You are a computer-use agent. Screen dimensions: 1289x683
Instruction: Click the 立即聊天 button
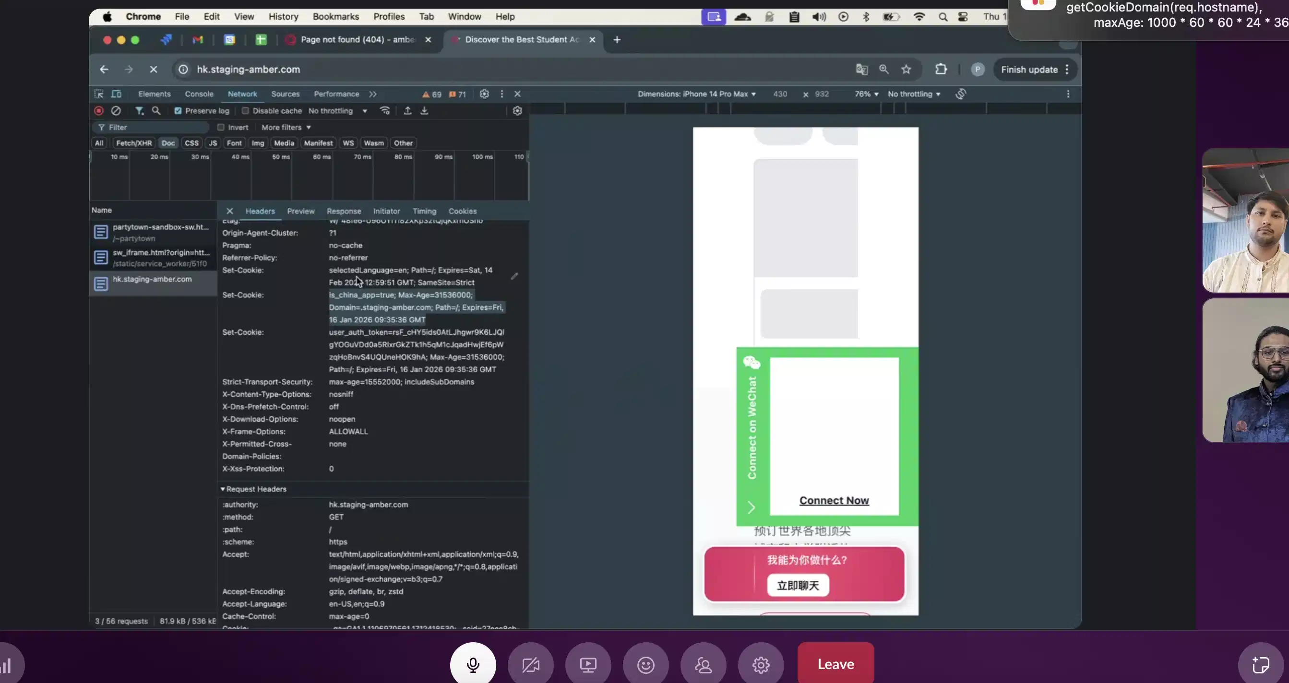(798, 586)
